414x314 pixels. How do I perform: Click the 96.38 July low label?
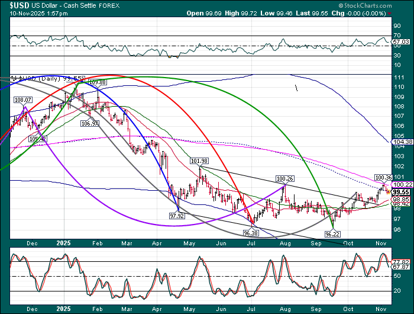click(252, 233)
